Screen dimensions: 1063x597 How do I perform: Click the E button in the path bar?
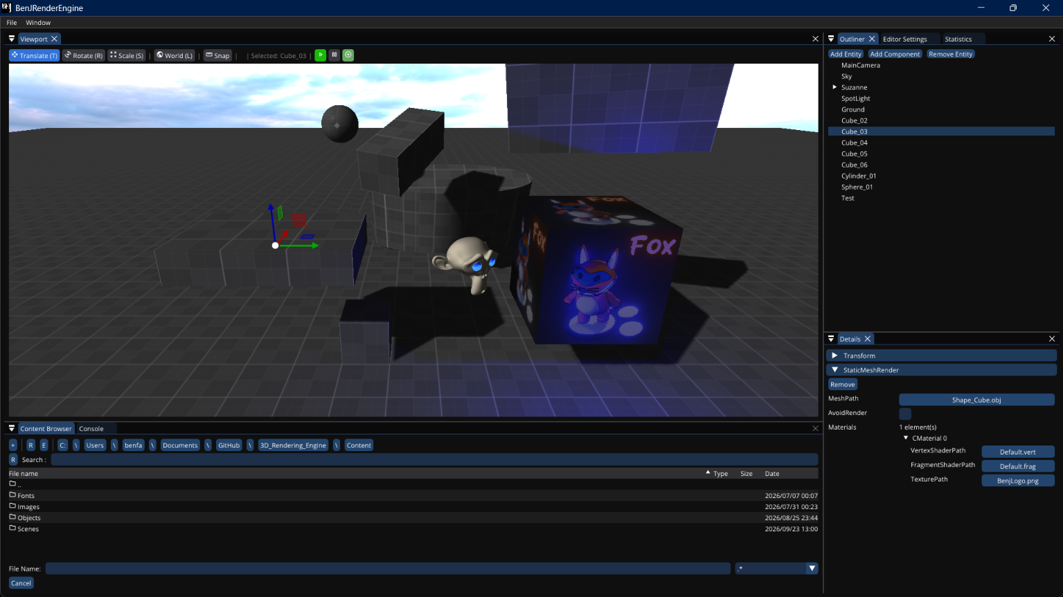44,446
